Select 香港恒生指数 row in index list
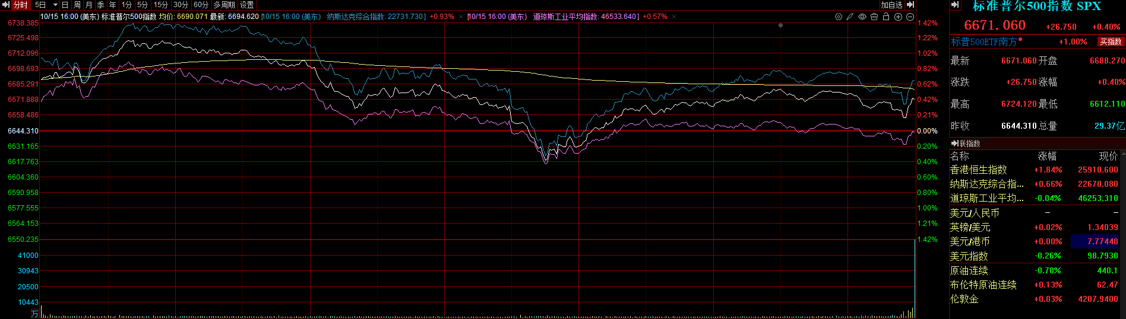 tap(978, 170)
